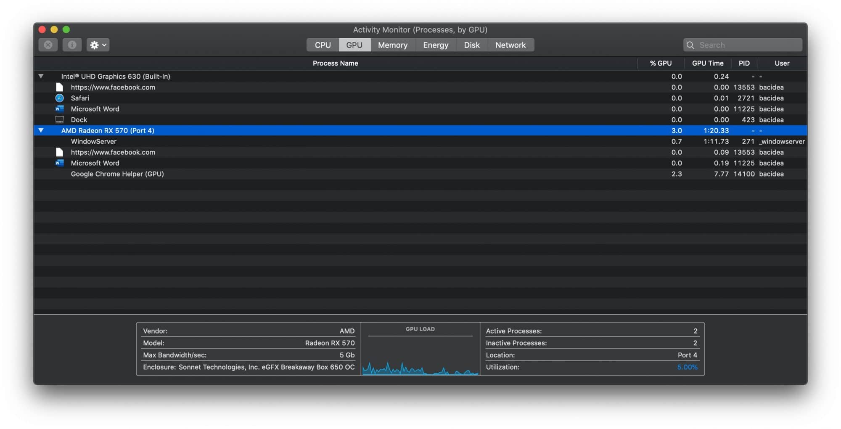
Task: Open the Energy tab
Action: [436, 45]
